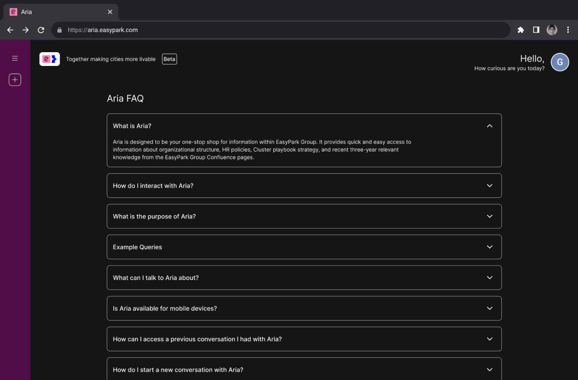
Task: Reload the Aria page
Action: (x=41, y=30)
